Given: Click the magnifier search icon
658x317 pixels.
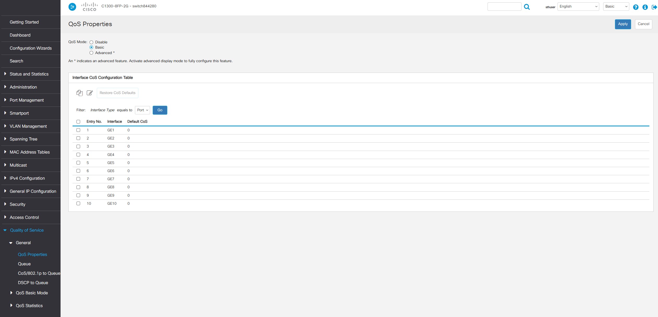Looking at the screenshot, I should click(x=527, y=7).
